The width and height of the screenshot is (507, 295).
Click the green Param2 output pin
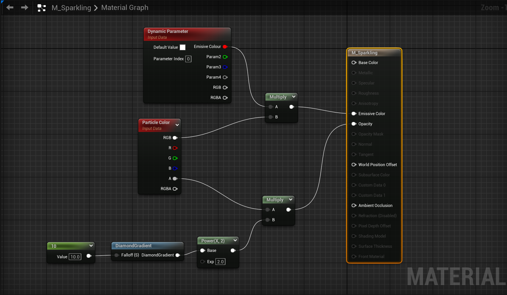tap(225, 57)
